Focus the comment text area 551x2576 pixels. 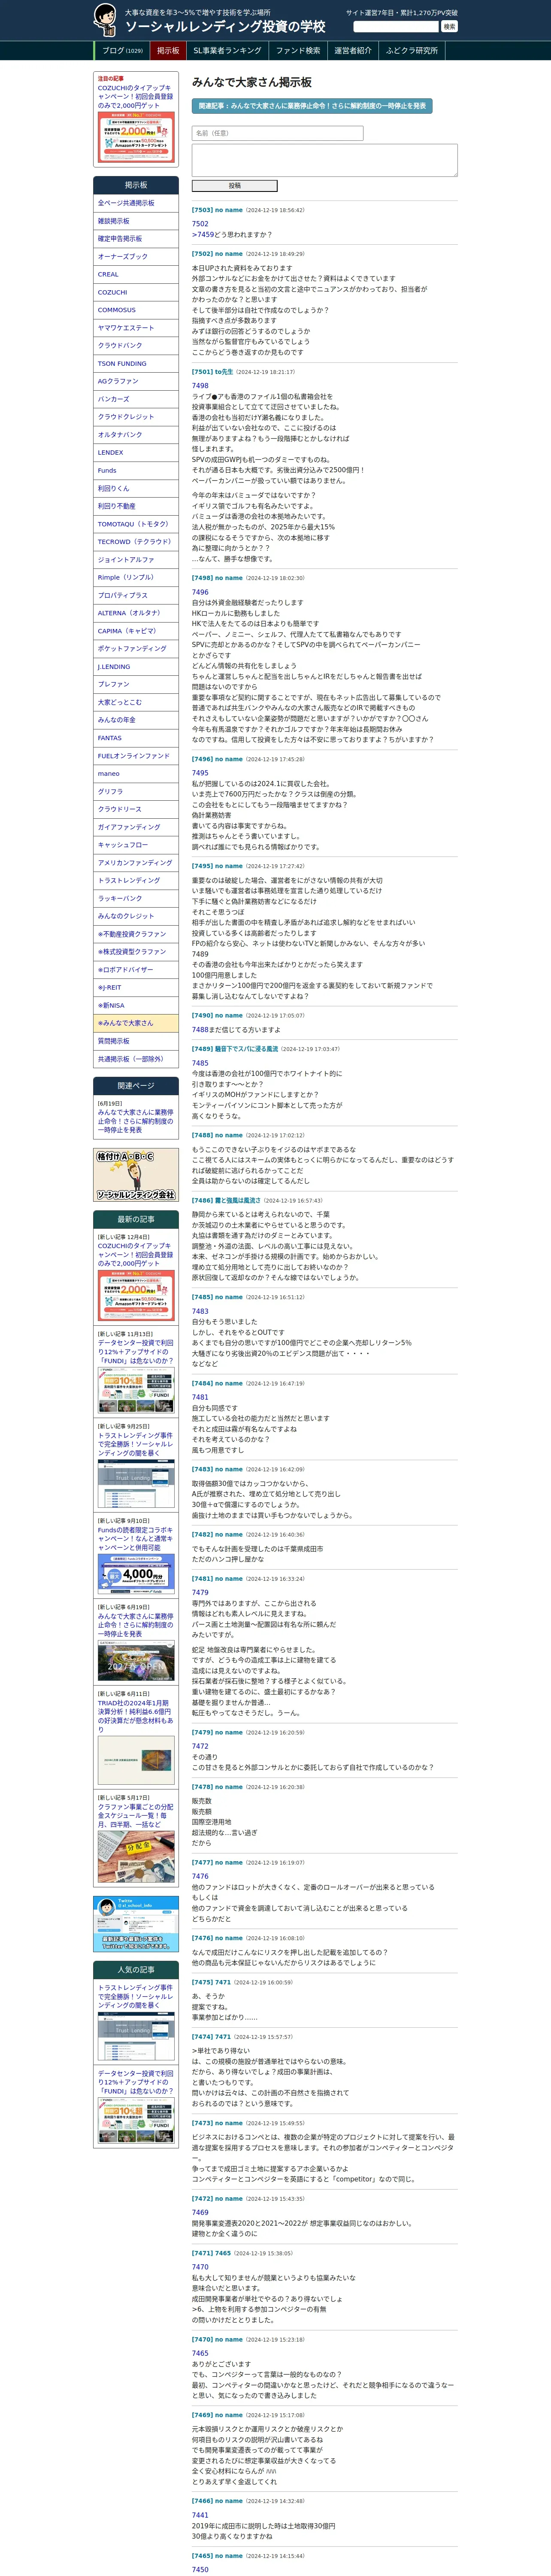325,160
